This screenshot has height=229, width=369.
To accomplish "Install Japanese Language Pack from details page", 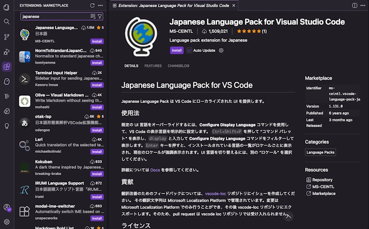I will coord(177,50).
